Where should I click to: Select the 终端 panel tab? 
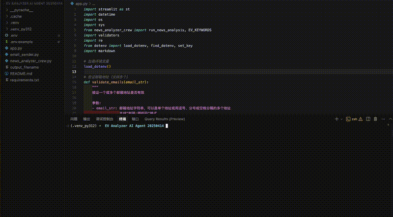pos(122,119)
